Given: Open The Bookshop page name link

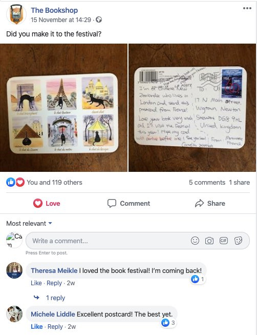Looking at the screenshot, I should click(54, 10).
